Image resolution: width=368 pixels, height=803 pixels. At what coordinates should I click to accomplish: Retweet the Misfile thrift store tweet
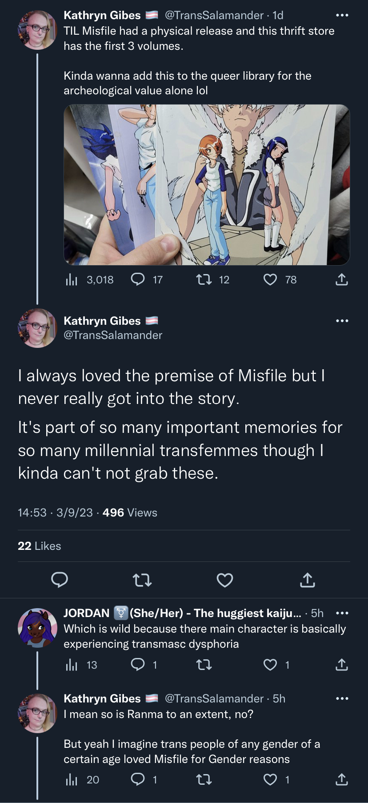(204, 279)
